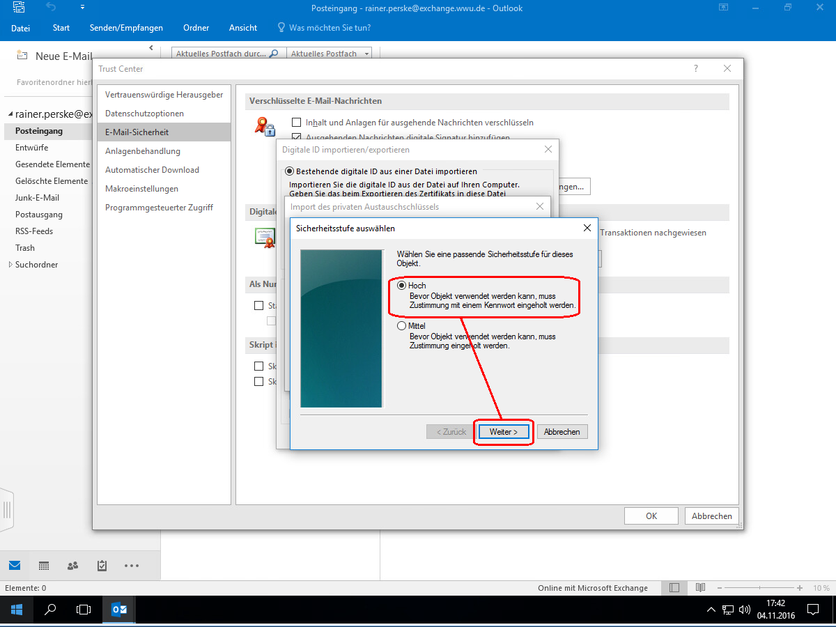Open the Datei menu tab
This screenshot has width=836, height=627.
[21, 28]
